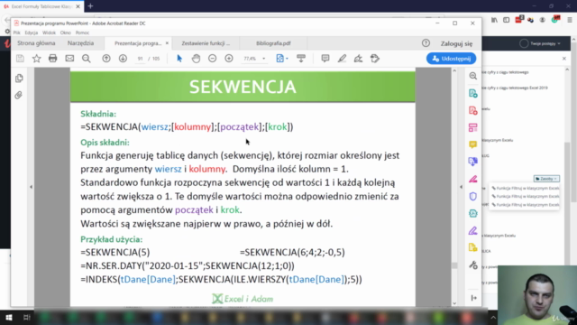Open the yellow file tool in right pane
The width and height of the screenshot is (577, 325).
(x=473, y=247)
